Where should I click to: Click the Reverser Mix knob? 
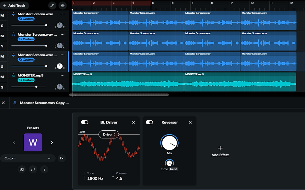pyautogui.click(x=170, y=143)
